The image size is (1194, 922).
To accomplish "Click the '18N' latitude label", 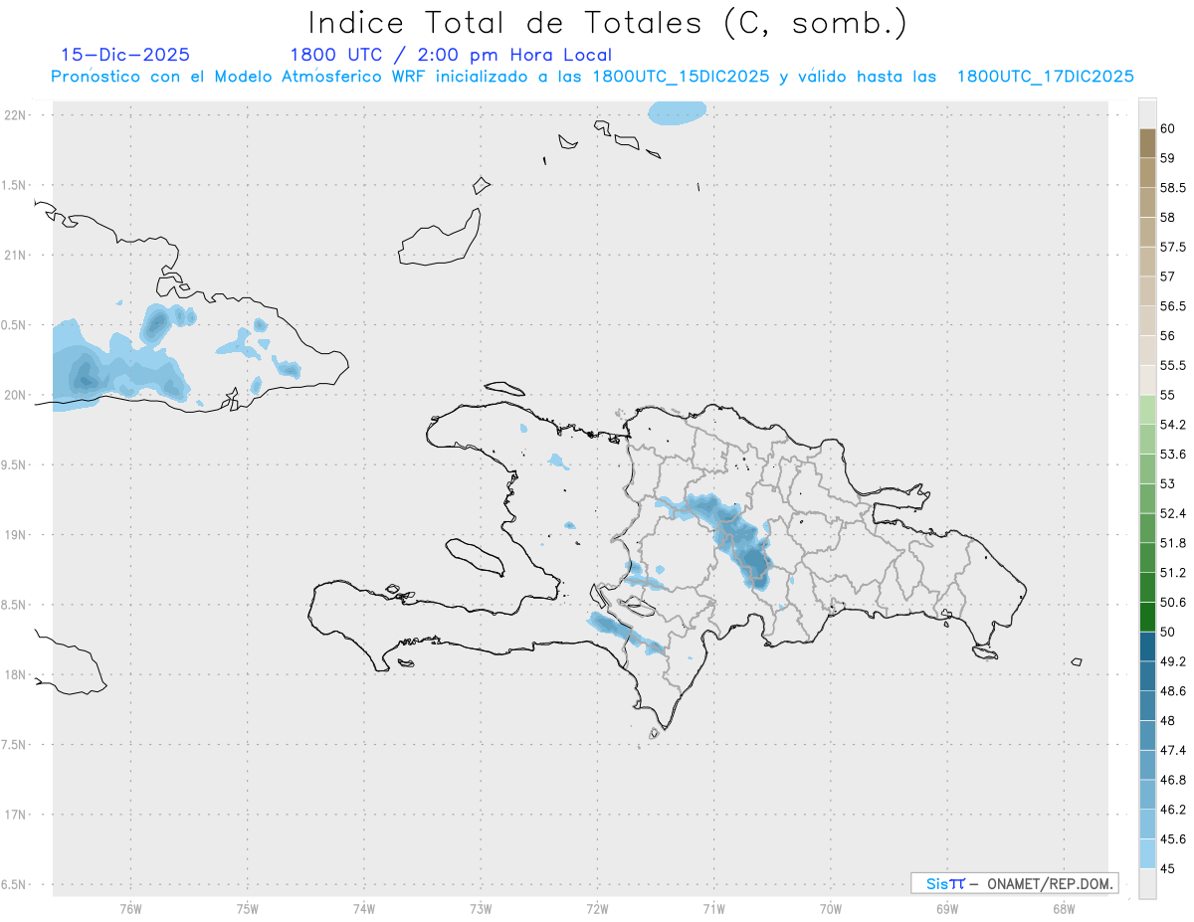I will pyautogui.click(x=17, y=675).
